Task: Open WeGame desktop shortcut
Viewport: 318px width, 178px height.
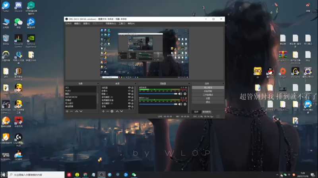Action: [295, 73]
